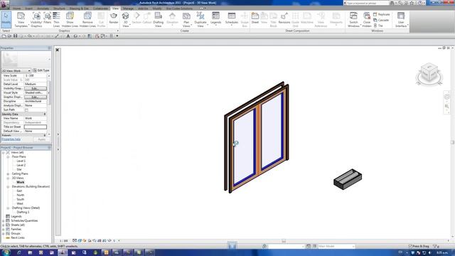Collapse Identity Data section
Image resolution: width=455 pixels, height=256 pixels.
[45, 114]
